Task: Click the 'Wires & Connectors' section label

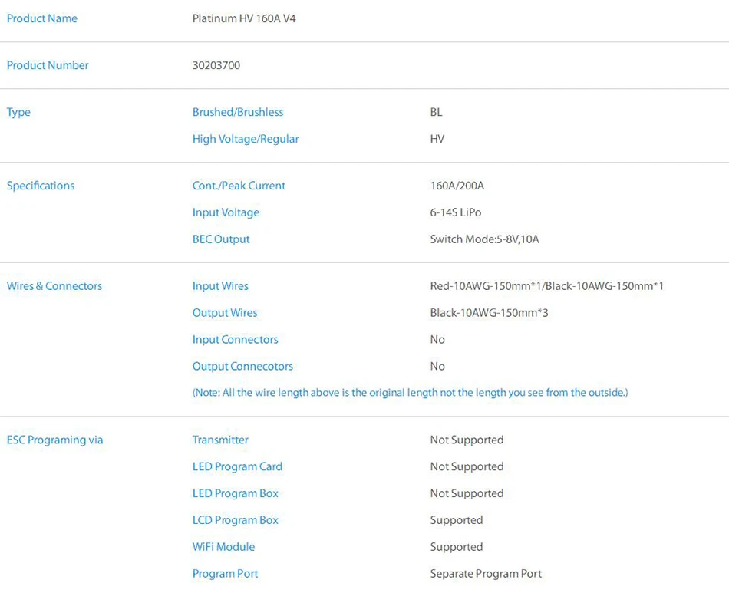Action: click(54, 286)
